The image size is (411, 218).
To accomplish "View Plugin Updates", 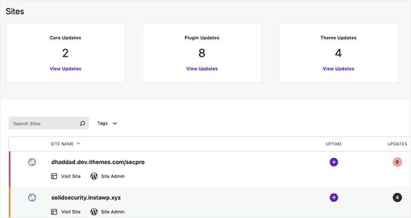I will [202, 69].
